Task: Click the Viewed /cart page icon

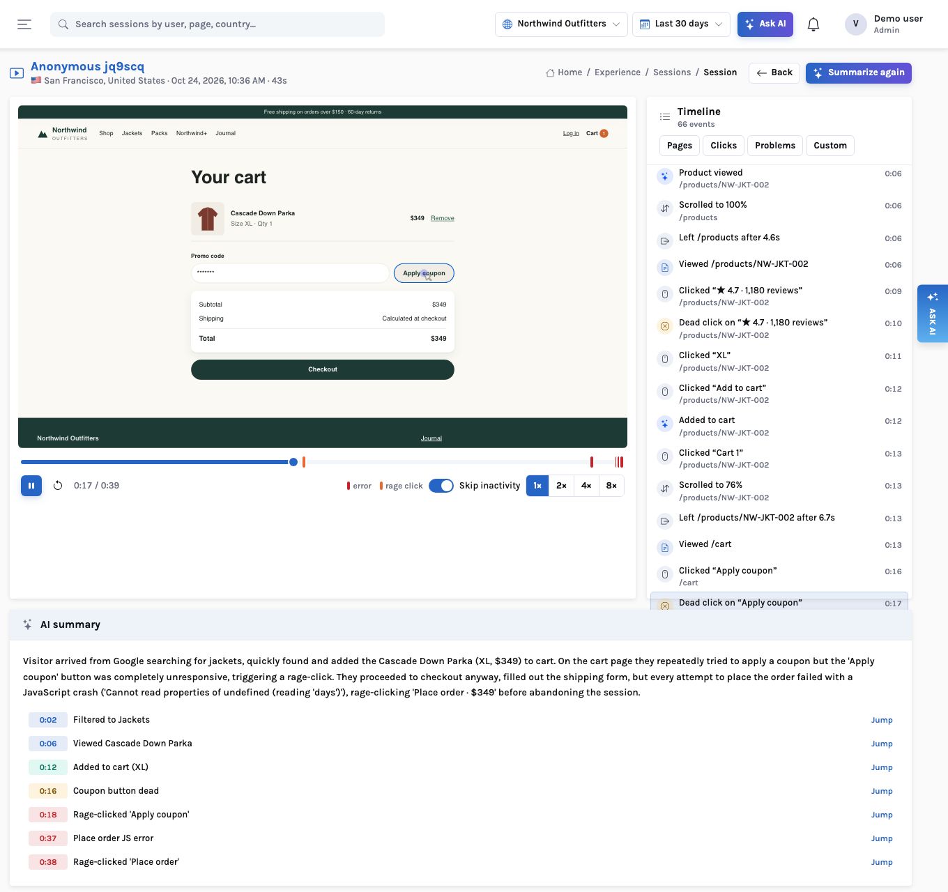Action: (665, 548)
